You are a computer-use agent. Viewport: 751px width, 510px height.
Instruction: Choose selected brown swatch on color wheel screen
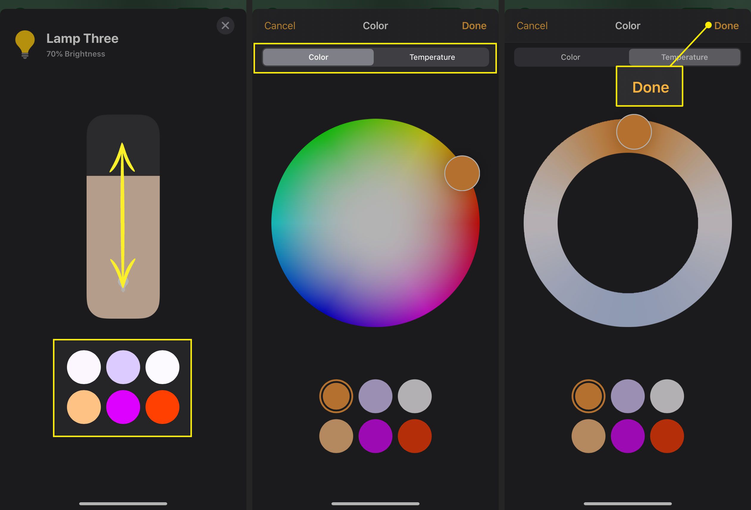point(336,396)
